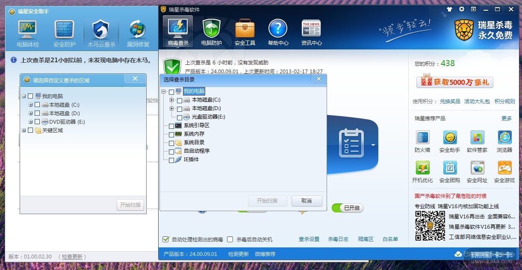Open 安全网址 product icon
The width and height of the screenshot is (522, 270).
click(477, 172)
